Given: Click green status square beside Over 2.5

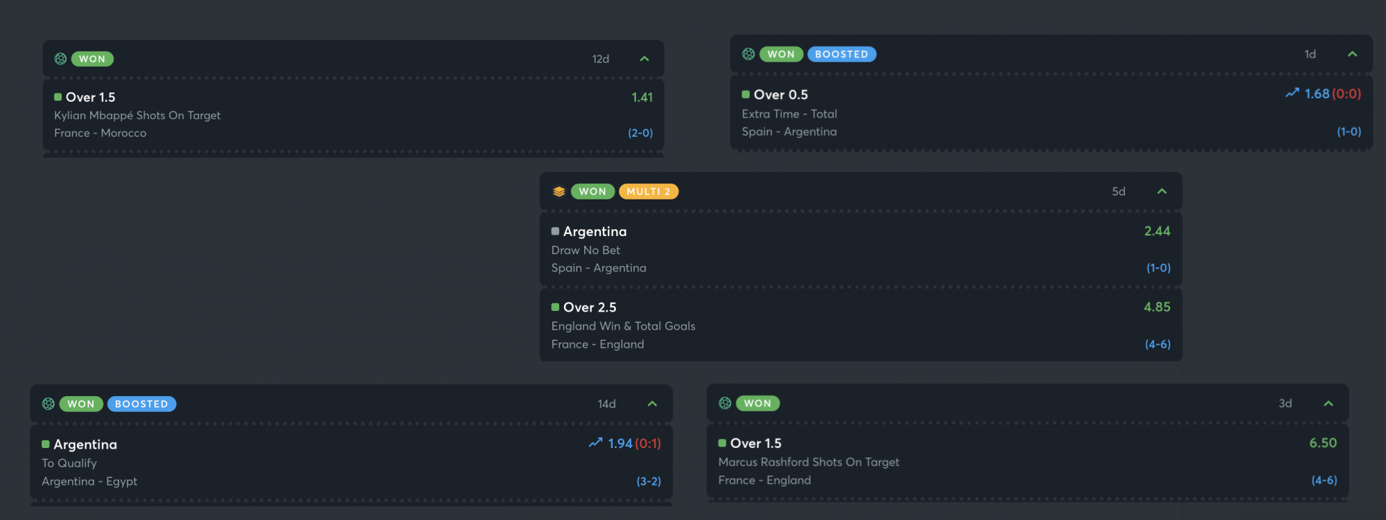Looking at the screenshot, I should (x=555, y=307).
